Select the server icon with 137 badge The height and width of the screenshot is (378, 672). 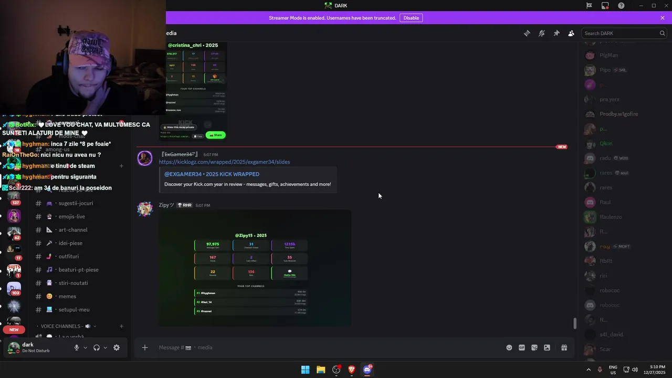[x=14, y=197]
